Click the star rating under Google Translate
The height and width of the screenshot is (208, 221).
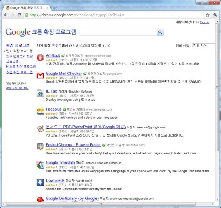tap(51, 167)
